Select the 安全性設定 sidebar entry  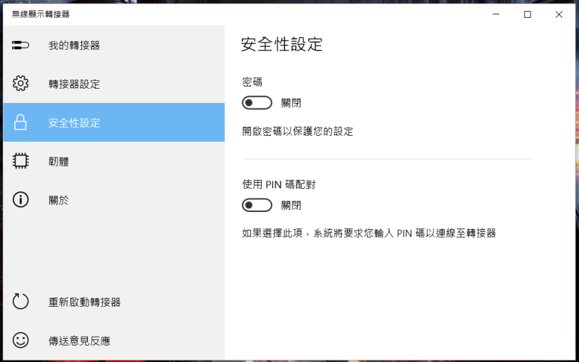point(114,123)
